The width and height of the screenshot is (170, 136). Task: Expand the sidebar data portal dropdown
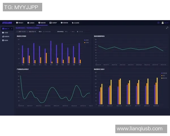(x=7, y=29)
